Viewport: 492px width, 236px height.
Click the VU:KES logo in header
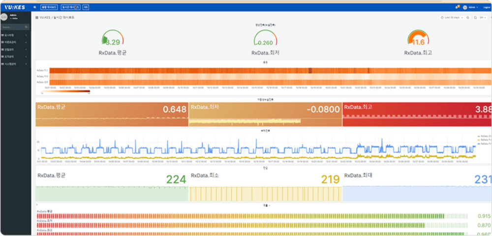15,7
